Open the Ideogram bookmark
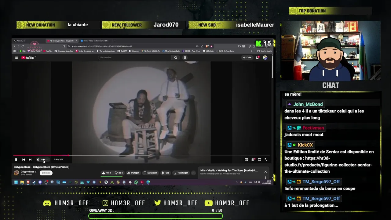 coord(134,51)
